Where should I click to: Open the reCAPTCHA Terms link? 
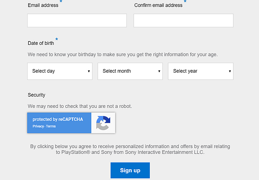tap(51, 126)
